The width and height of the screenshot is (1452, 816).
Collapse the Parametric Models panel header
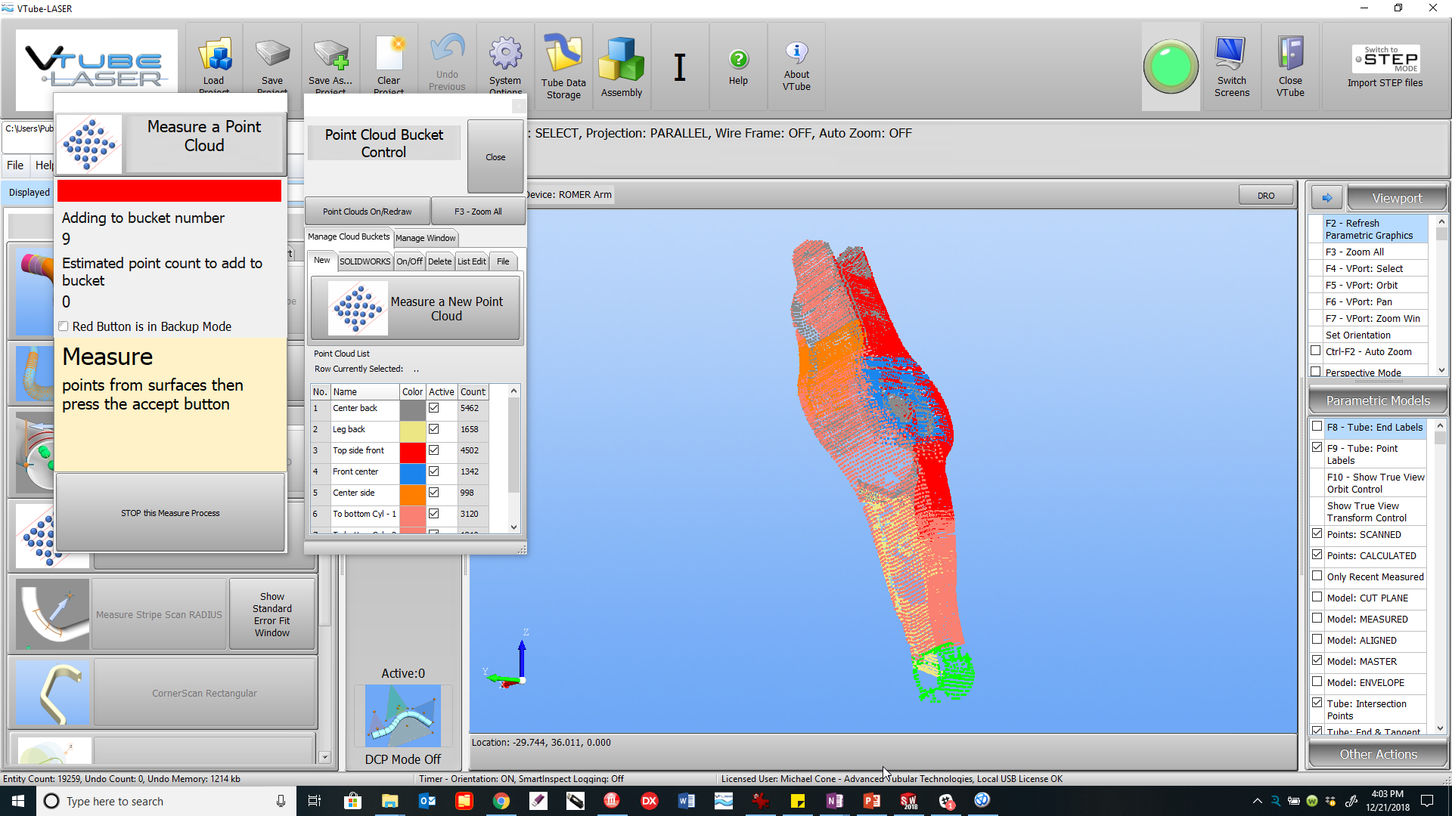tap(1378, 400)
